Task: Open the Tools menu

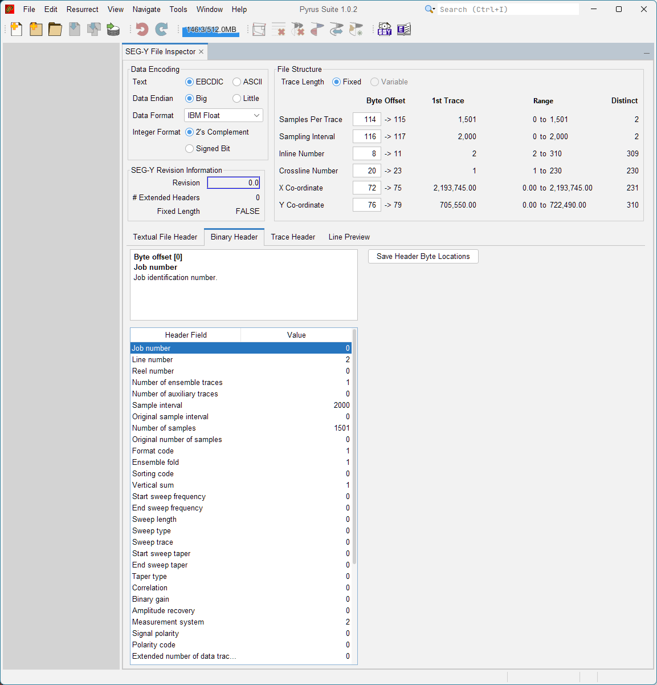Action: pyautogui.click(x=178, y=9)
